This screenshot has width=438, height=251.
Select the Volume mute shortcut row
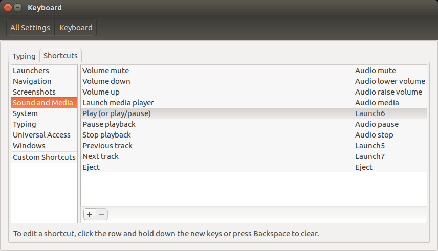pyautogui.click(x=254, y=71)
